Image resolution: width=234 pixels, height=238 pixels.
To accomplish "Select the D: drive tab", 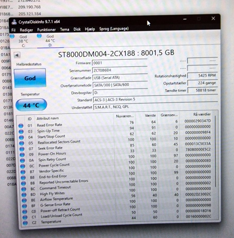I will pos(50,41).
